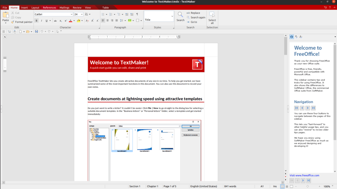Toggle the show formatting marks pilcrow
The image size is (337, 189).
click(137, 14)
